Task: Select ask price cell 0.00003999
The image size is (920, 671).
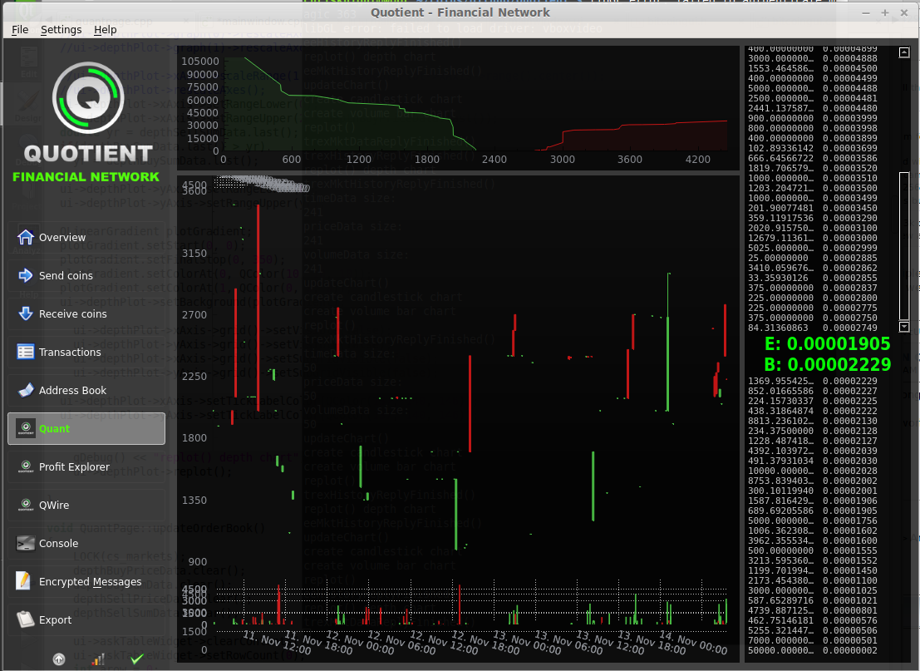Action: click(849, 118)
